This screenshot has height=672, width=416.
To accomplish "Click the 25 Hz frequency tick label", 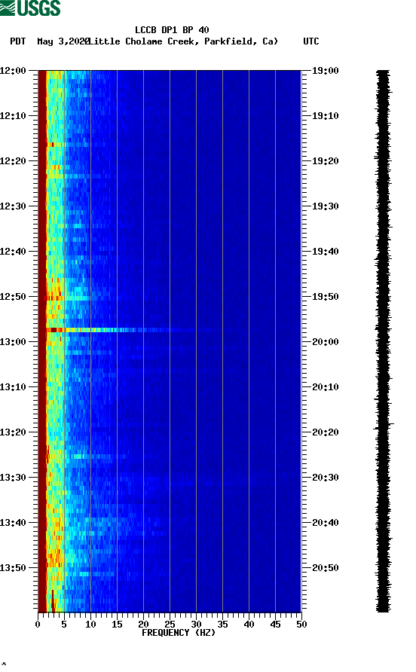I will (170, 625).
